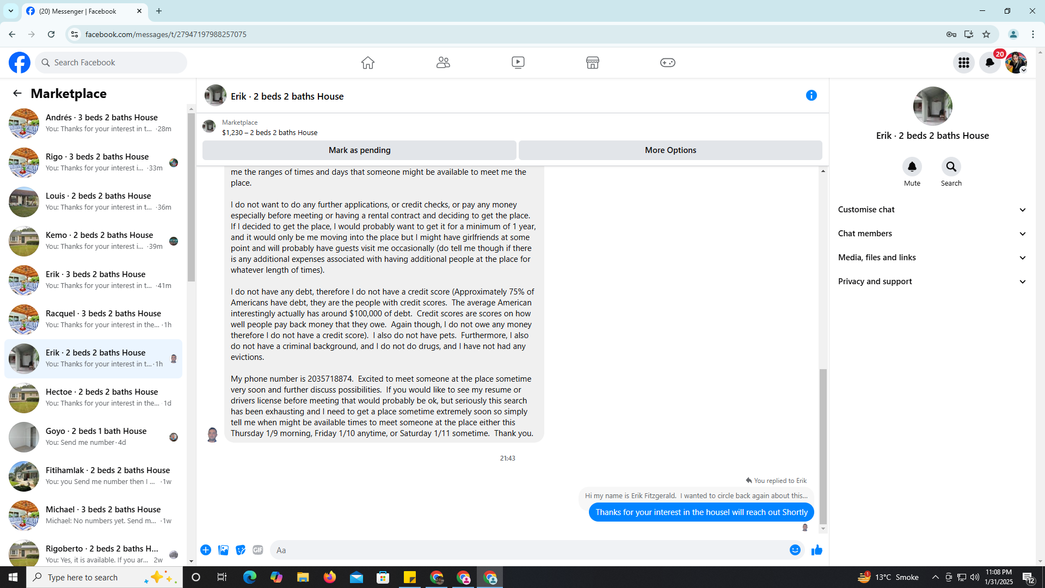Choose a sticker from the composer
Viewport: 1045px width, 588px height.
click(x=241, y=550)
